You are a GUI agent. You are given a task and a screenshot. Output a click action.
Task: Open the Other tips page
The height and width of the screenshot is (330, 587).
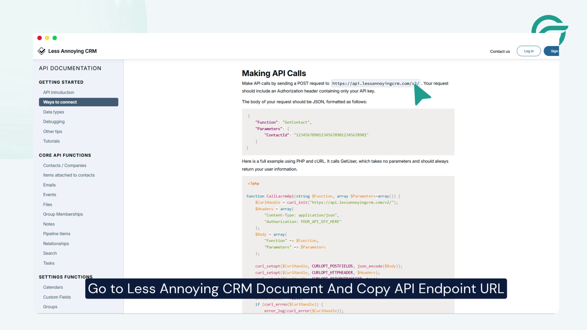[53, 131]
